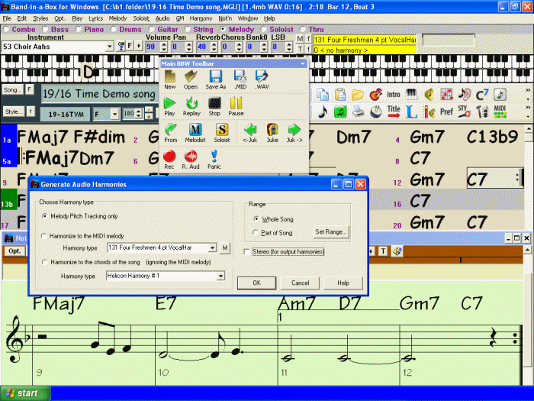Click the From play icon
This screenshot has width=534, height=401.
(x=171, y=133)
